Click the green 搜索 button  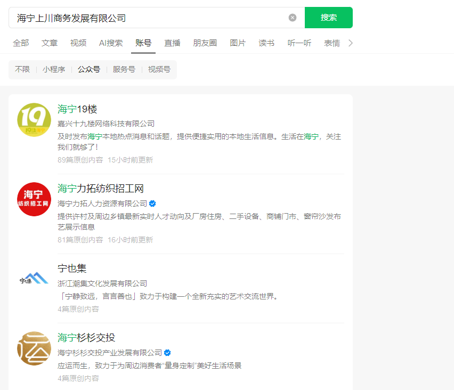pos(329,18)
